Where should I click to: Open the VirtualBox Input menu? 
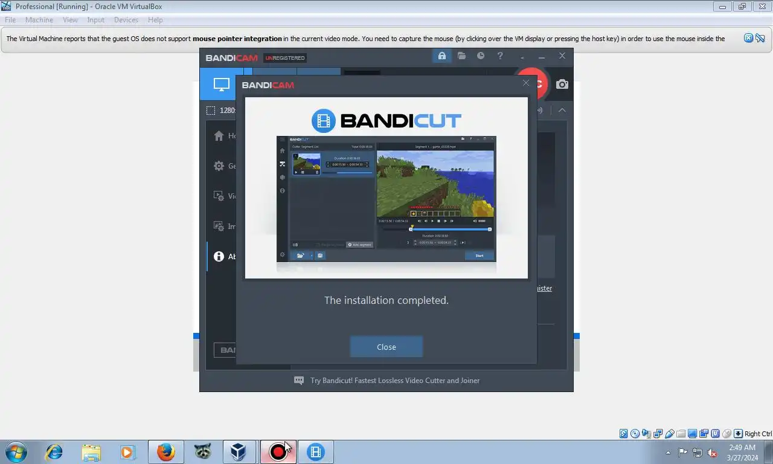pyautogui.click(x=96, y=20)
